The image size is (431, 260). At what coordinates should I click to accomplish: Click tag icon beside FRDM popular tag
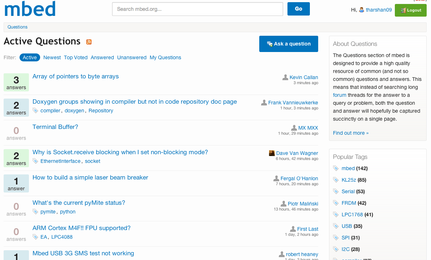pyautogui.click(x=336, y=203)
